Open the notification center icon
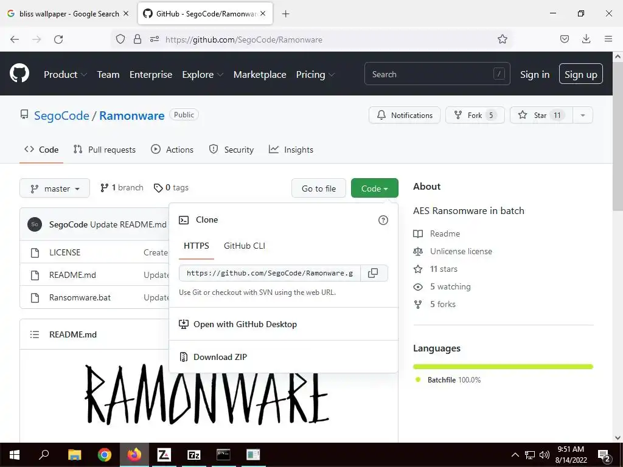This screenshot has height=467, width=623. [x=604, y=455]
